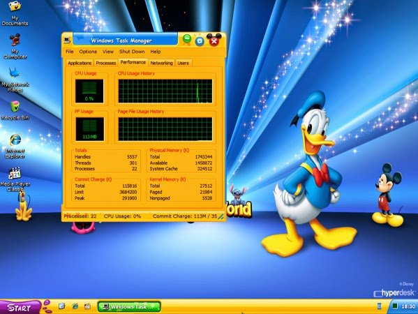Open the Start menu
Viewport: 418px width, 314px height.
(20, 308)
